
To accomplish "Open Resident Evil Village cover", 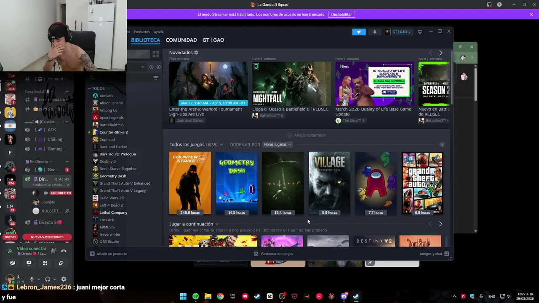I will point(329,183).
